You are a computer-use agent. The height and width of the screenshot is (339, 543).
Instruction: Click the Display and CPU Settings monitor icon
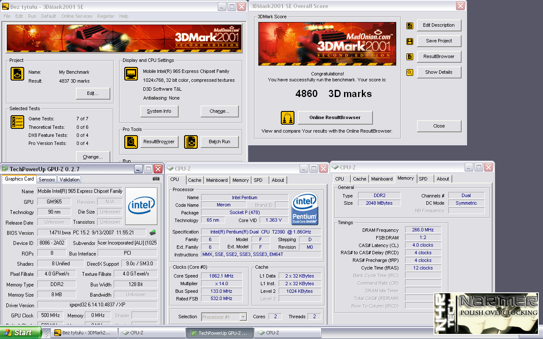coord(131,74)
